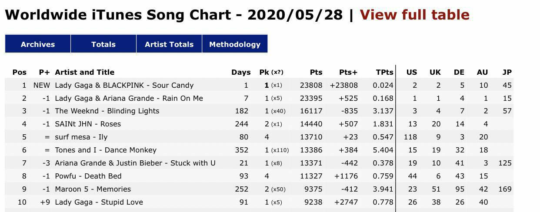Viewport: 540px width, 212px height.
Task: Open the Methodology tab
Action: tap(235, 44)
